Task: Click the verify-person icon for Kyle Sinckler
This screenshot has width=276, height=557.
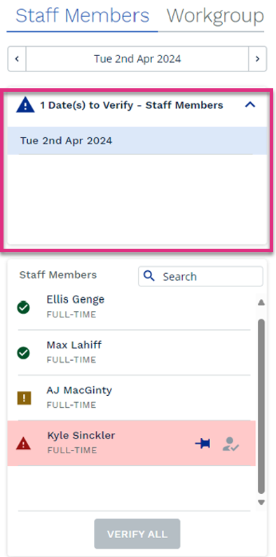Action: point(230,443)
